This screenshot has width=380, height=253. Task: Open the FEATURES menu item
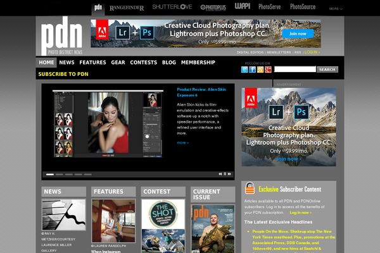92,63
